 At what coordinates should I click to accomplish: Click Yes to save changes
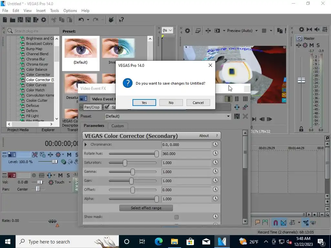tap(144, 102)
